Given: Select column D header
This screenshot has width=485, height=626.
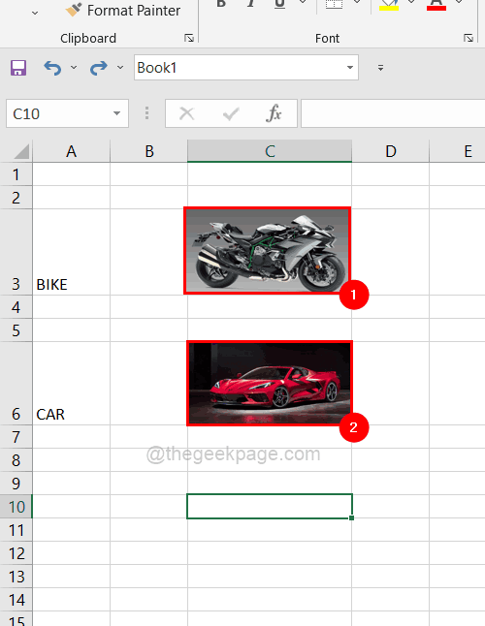Looking at the screenshot, I should point(391,151).
